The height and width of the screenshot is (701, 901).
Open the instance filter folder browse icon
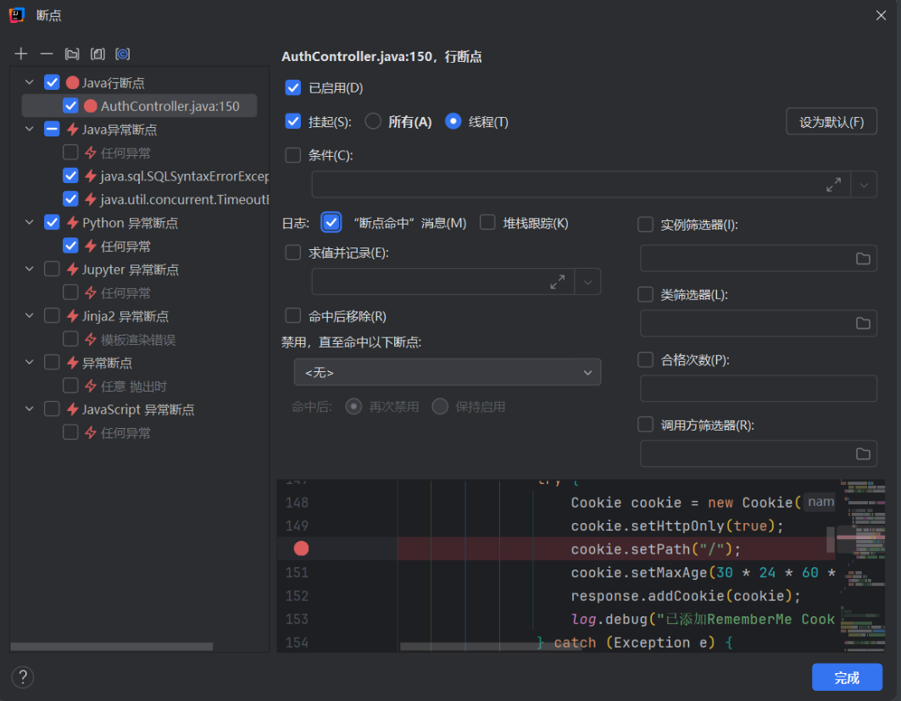click(x=863, y=259)
